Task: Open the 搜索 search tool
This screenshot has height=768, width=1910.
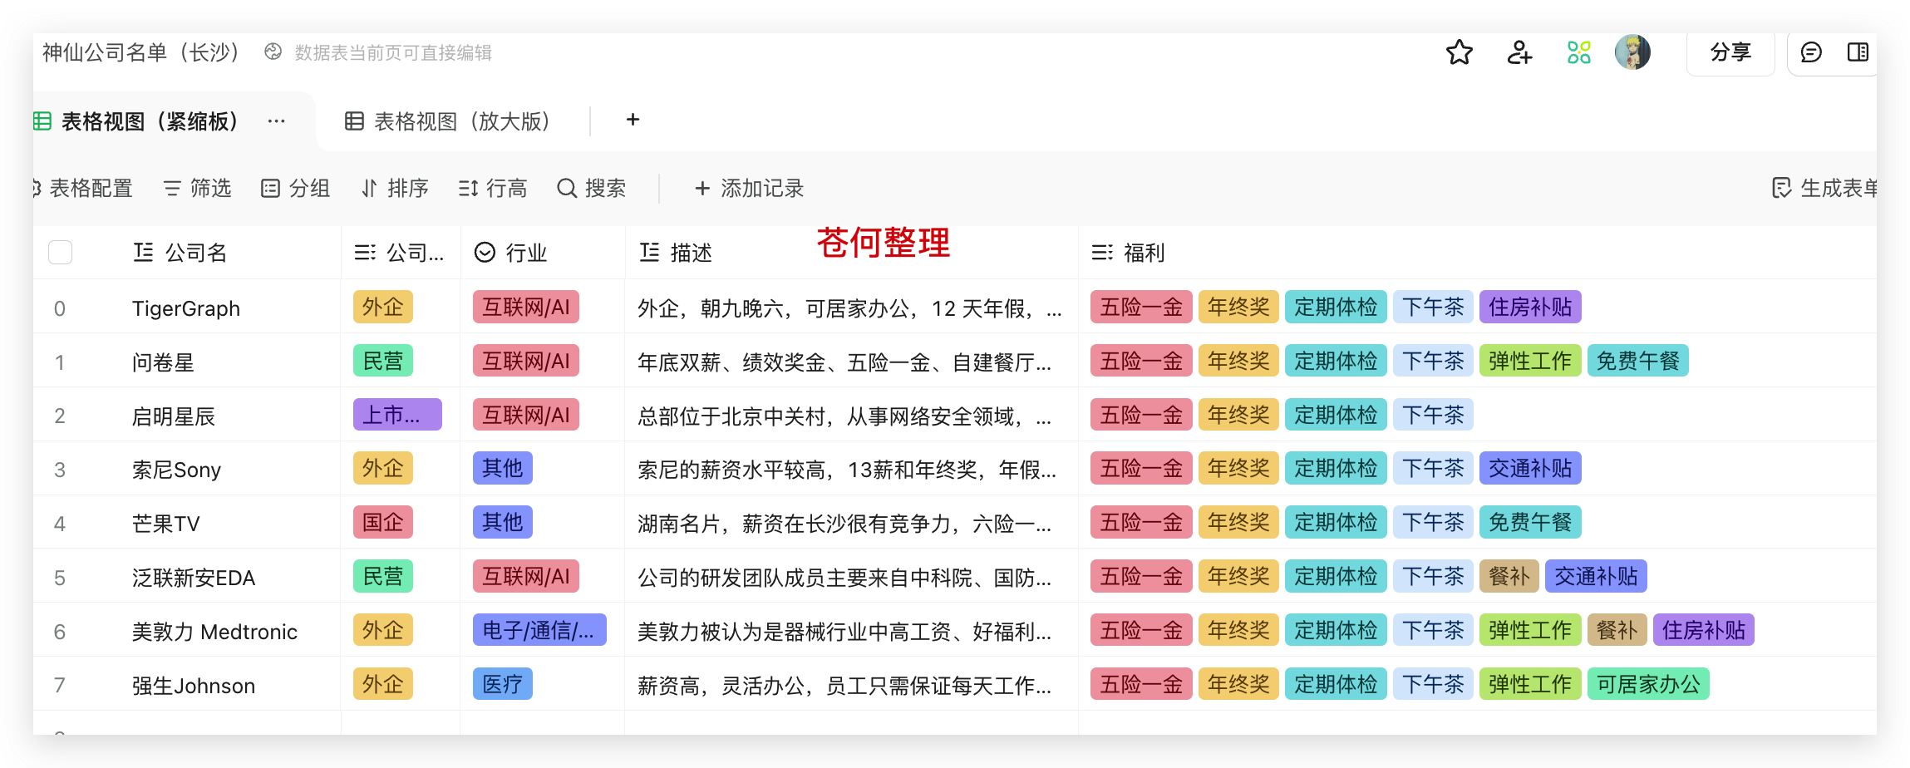Action: tap(591, 189)
